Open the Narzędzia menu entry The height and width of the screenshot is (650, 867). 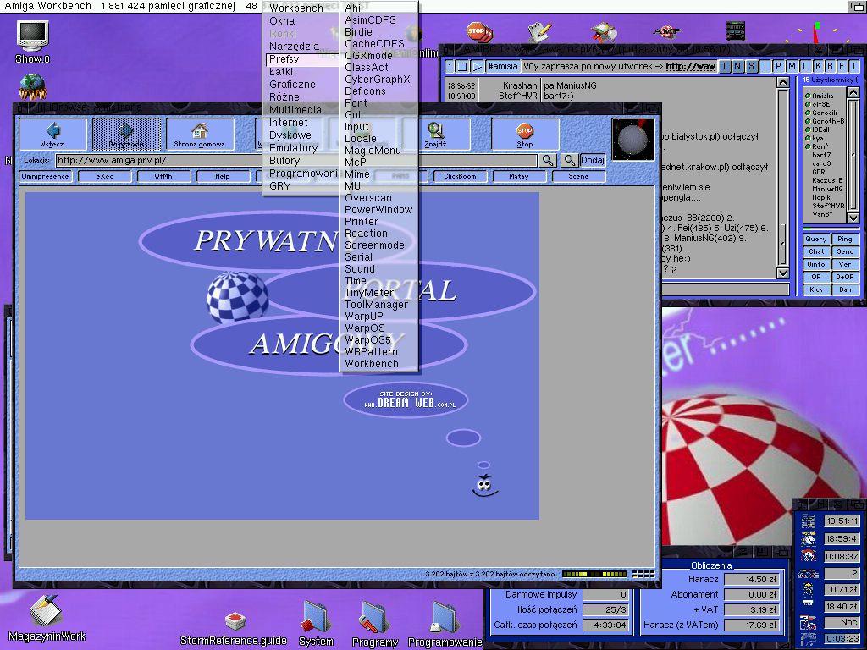(x=294, y=47)
